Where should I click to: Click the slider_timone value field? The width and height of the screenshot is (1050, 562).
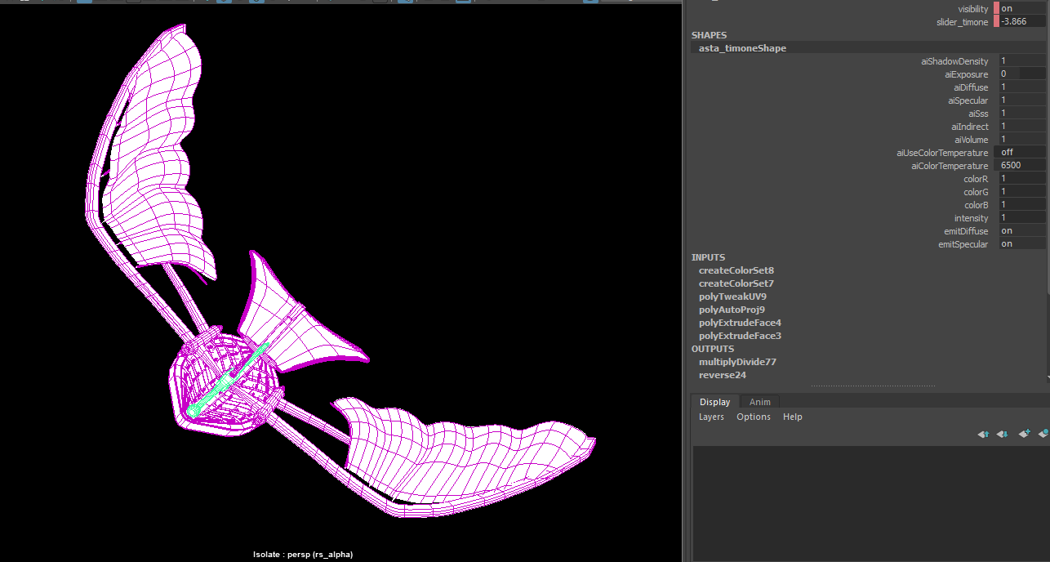pyautogui.click(x=1021, y=22)
